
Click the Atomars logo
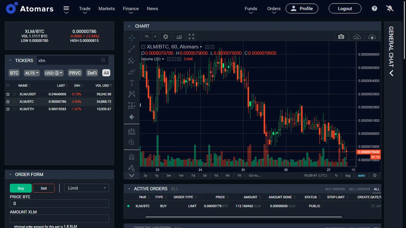click(30, 9)
